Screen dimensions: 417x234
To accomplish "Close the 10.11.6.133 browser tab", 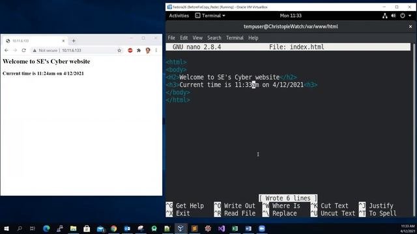I will click(63, 41).
